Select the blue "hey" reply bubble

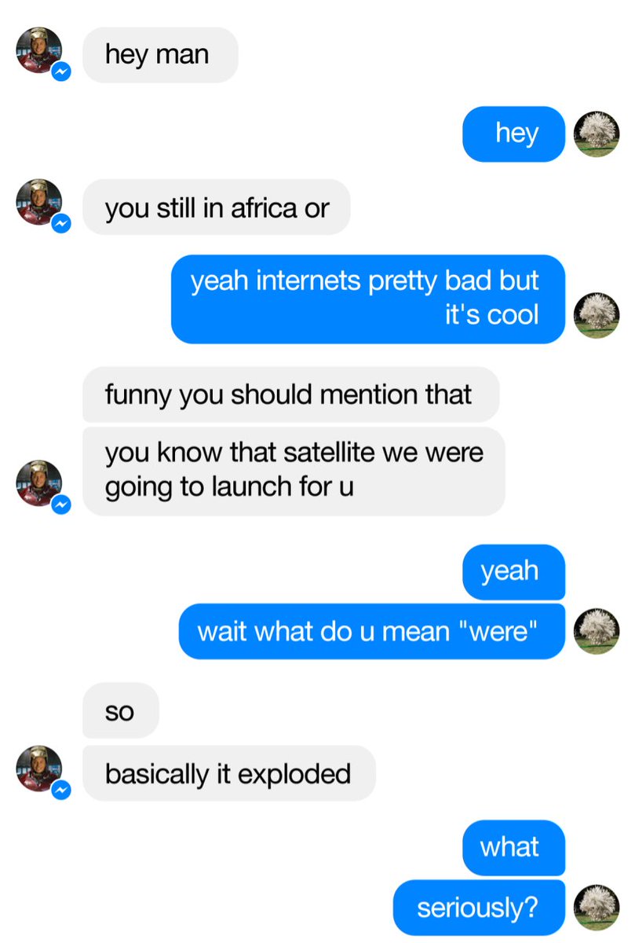click(x=513, y=134)
